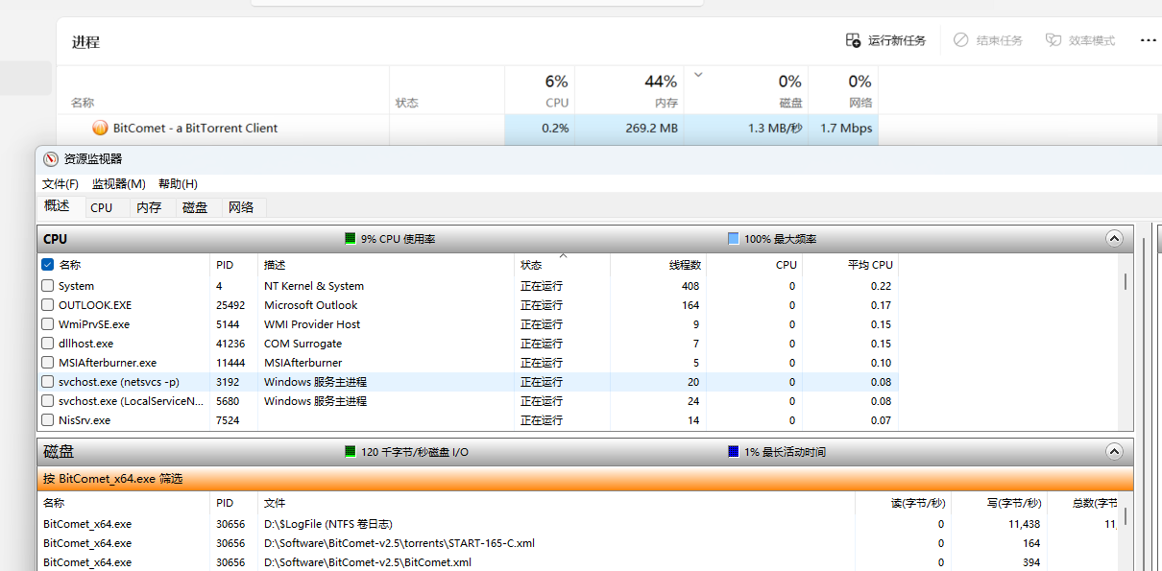Screen dimensions: 1162x571
Task: Click the NT Kernel & System description
Action: click(314, 286)
